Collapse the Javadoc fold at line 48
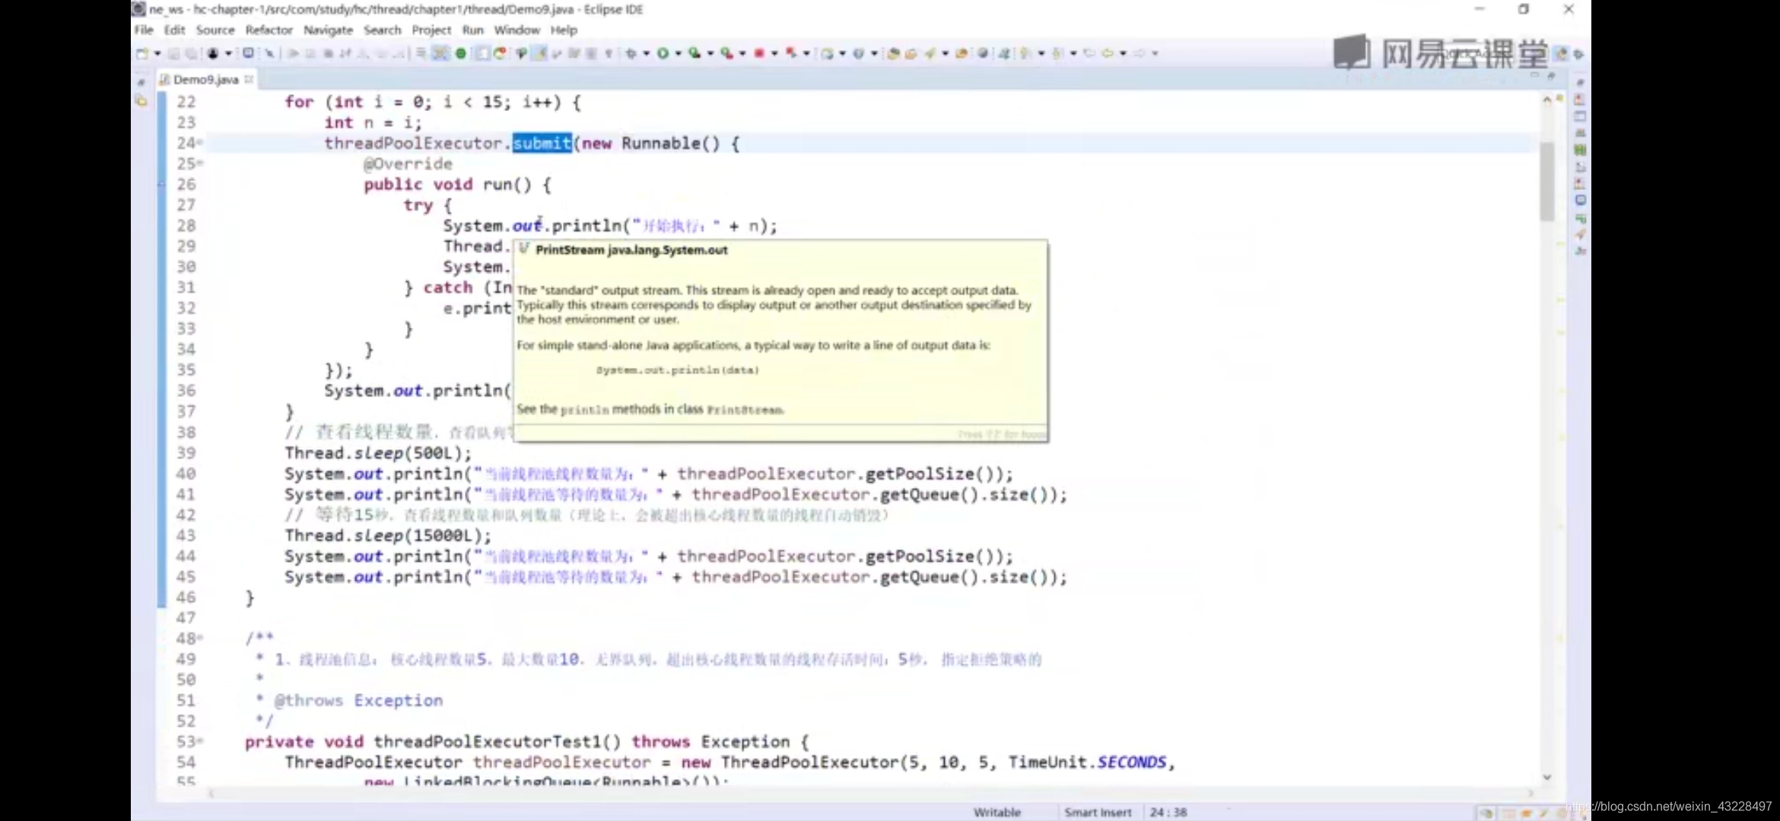The height and width of the screenshot is (821, 1780). point(200,638)
